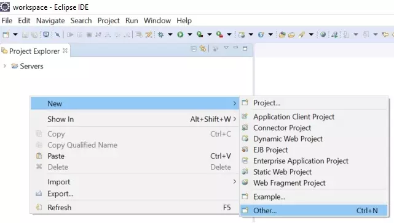
Task: Select Web Fragment Project
Action: (x=313, y=183)
